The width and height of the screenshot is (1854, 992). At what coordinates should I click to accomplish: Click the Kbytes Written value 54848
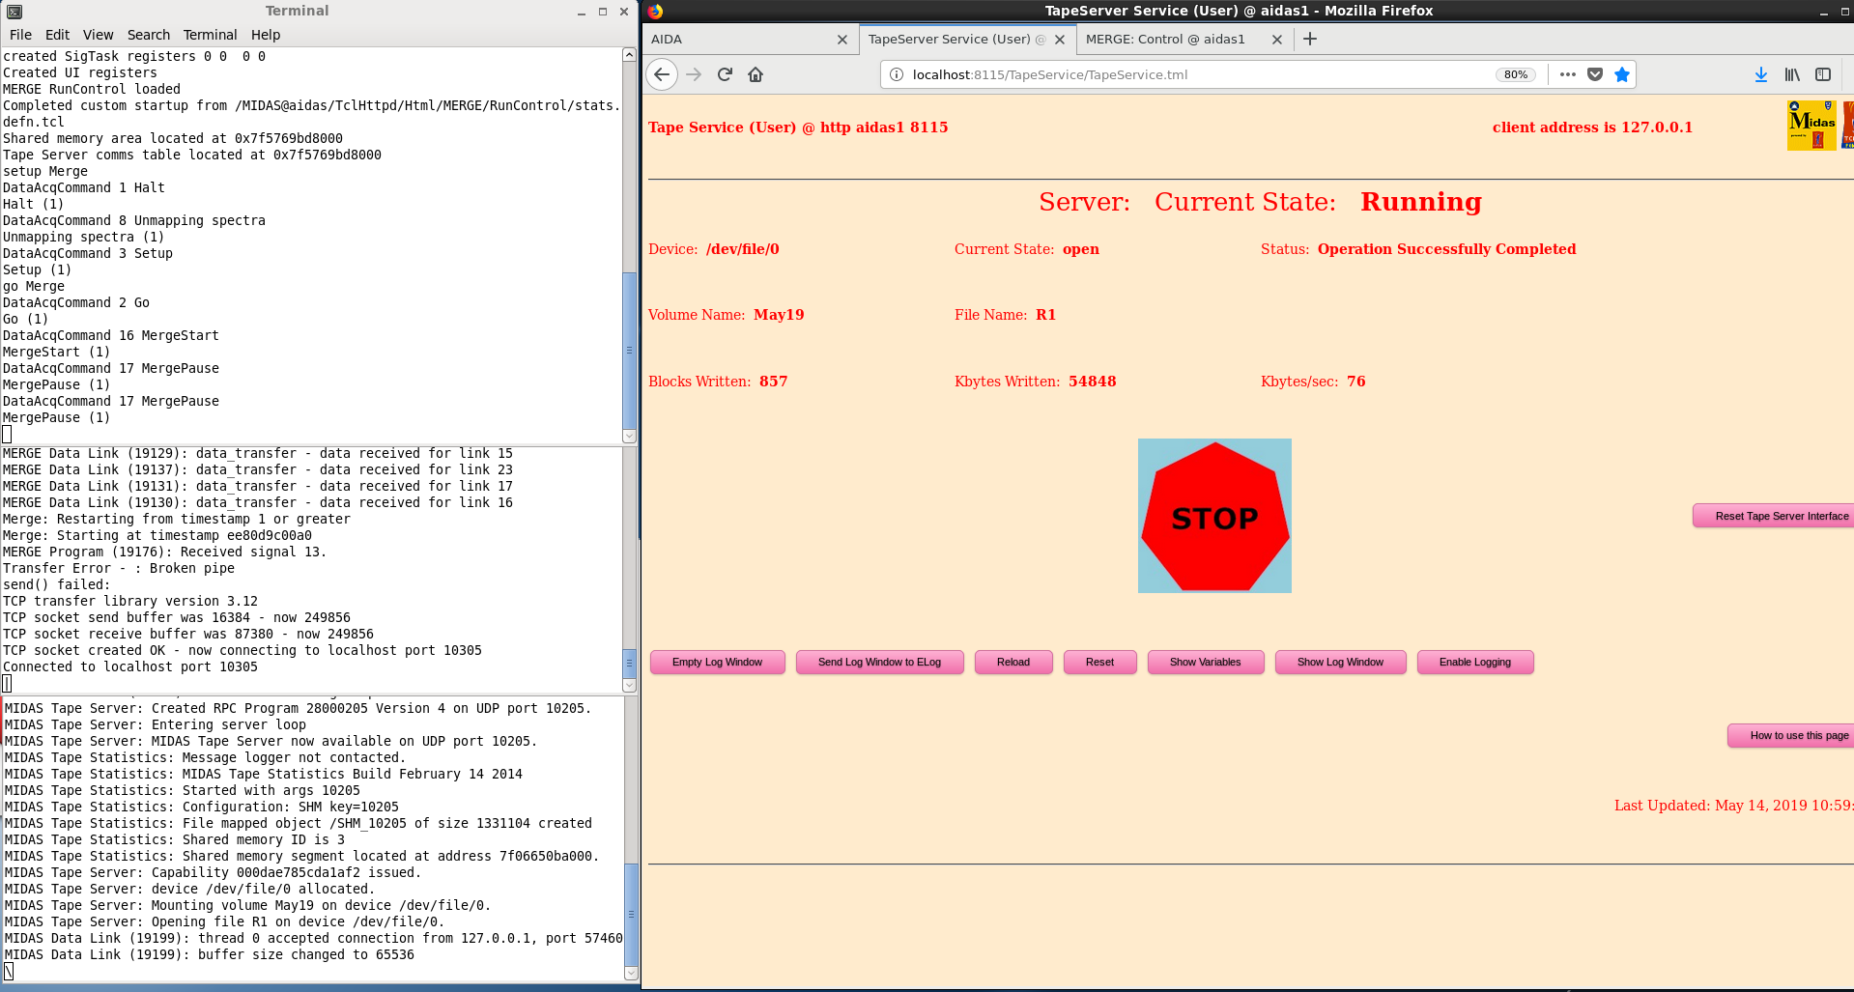1092,382
